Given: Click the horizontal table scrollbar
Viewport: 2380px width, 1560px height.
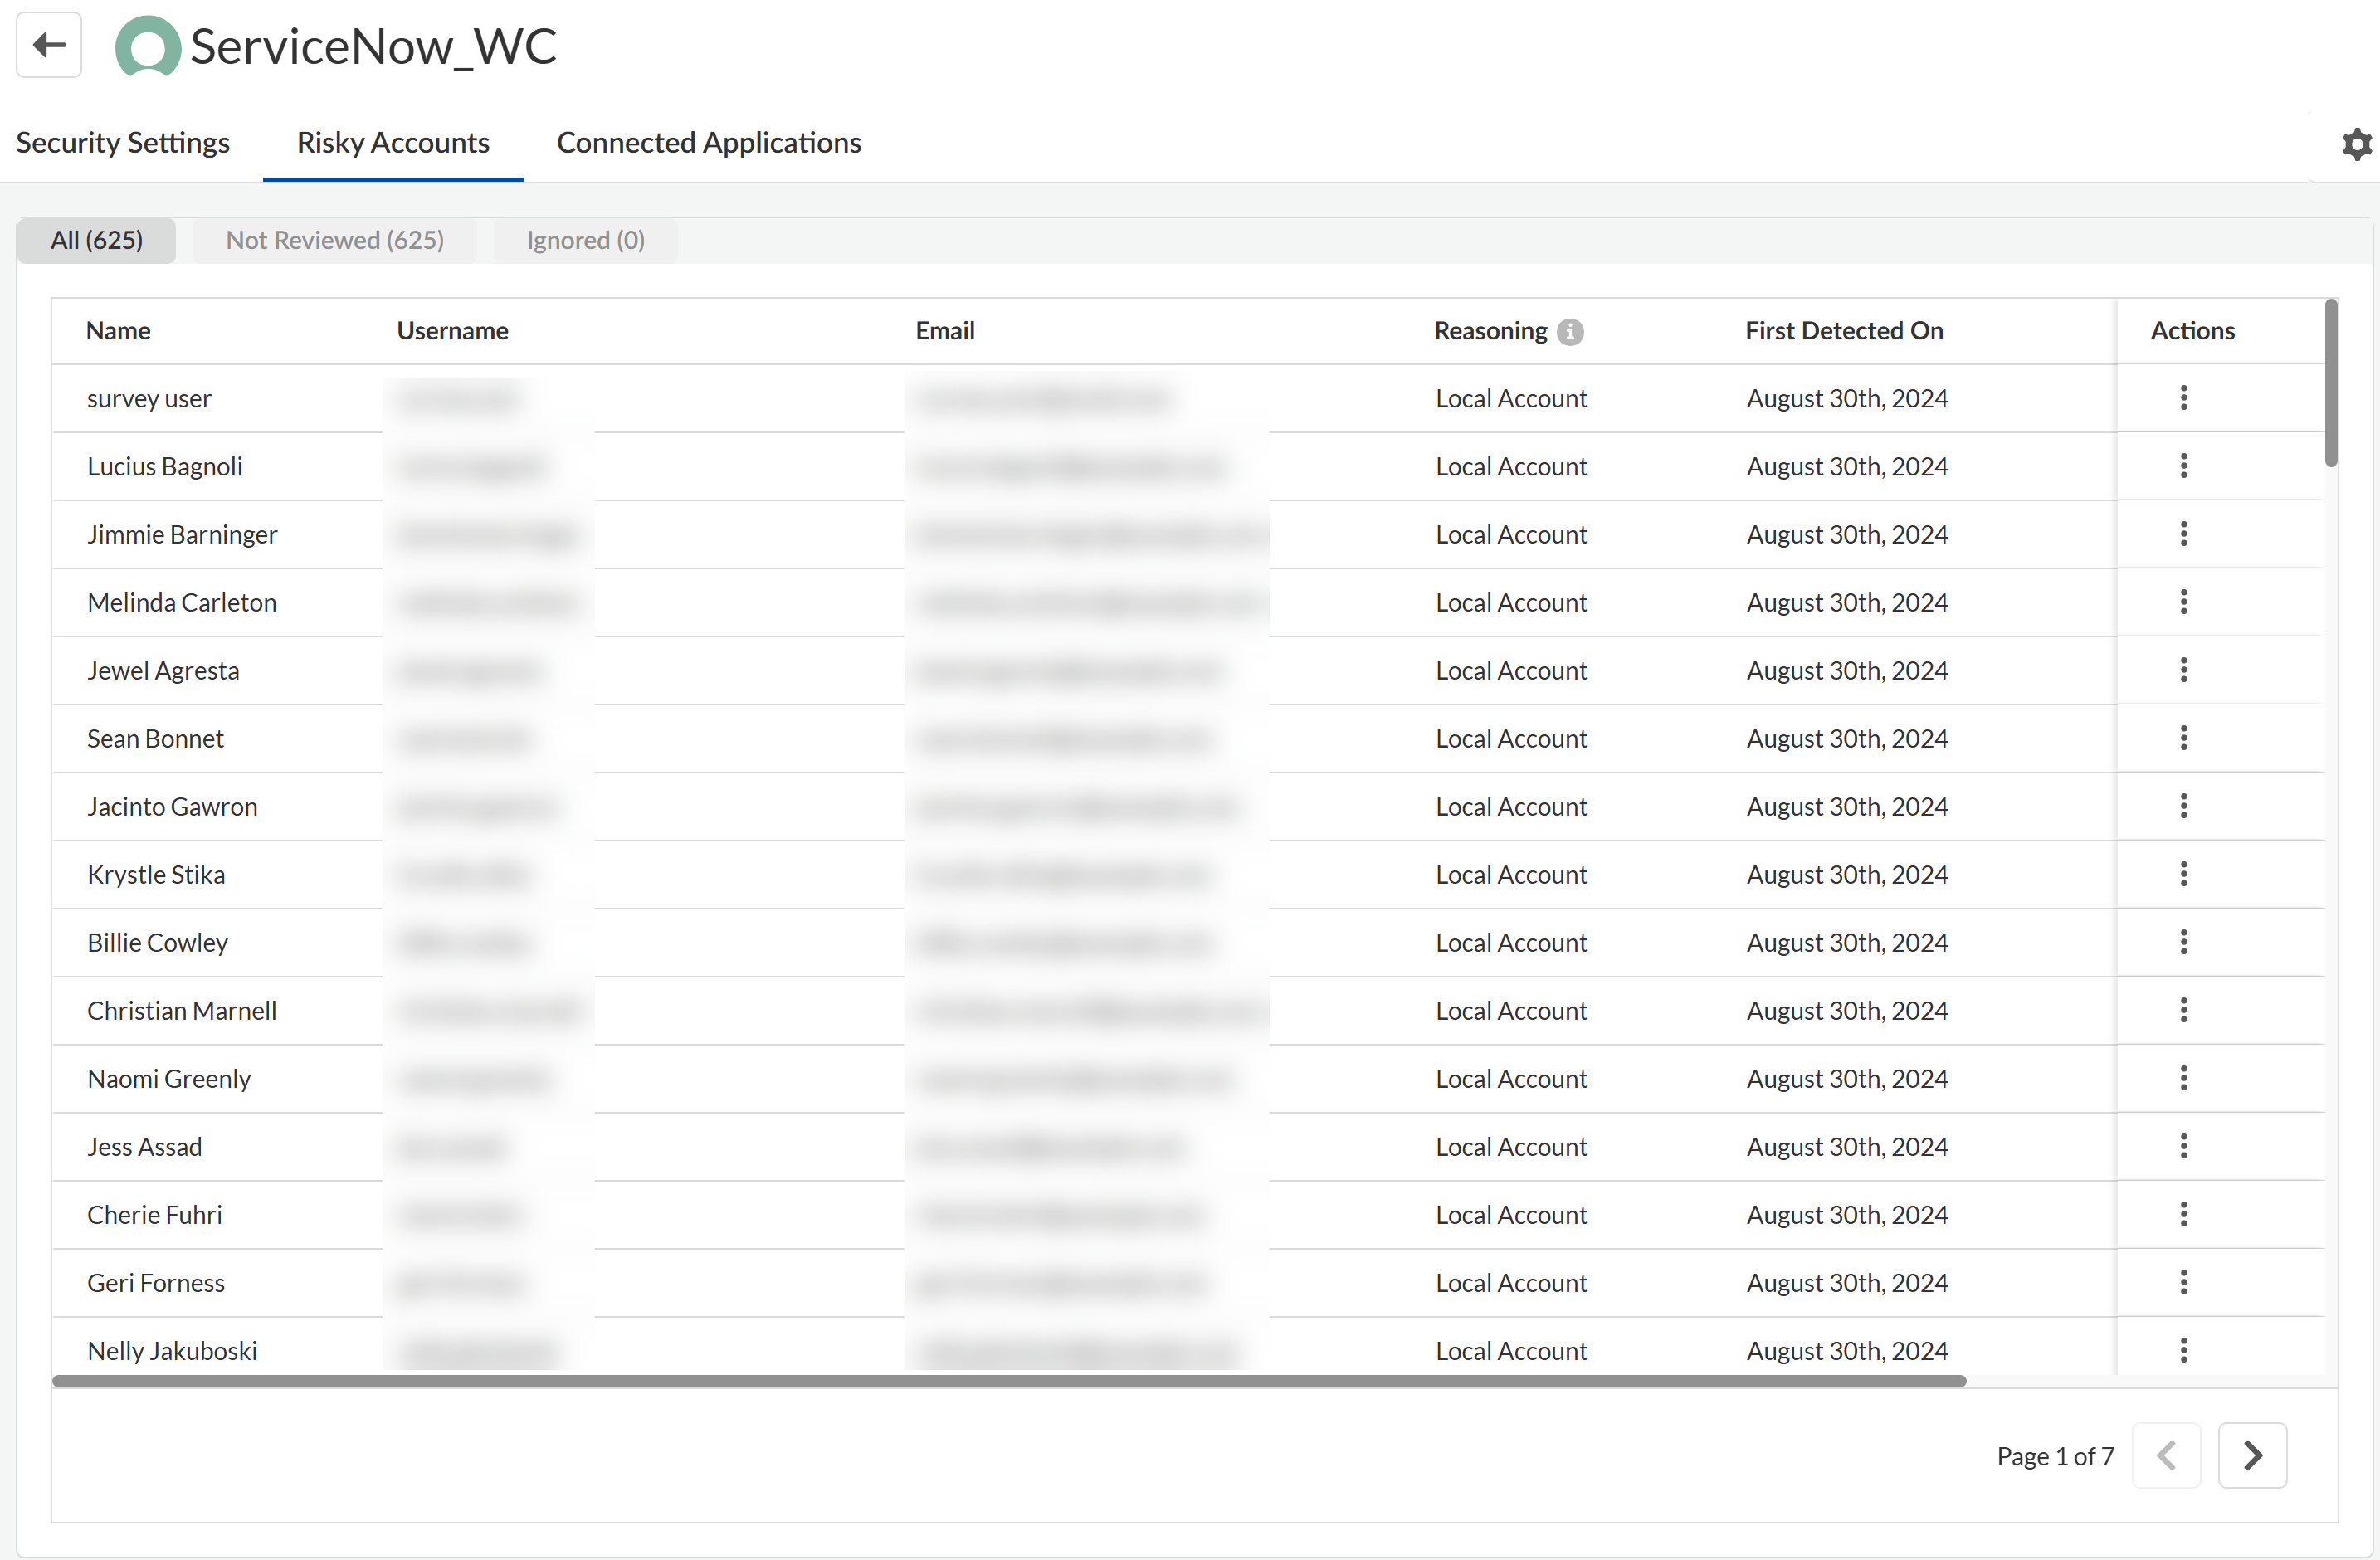Looking at the screenshot, I should coord(1008,1381).
